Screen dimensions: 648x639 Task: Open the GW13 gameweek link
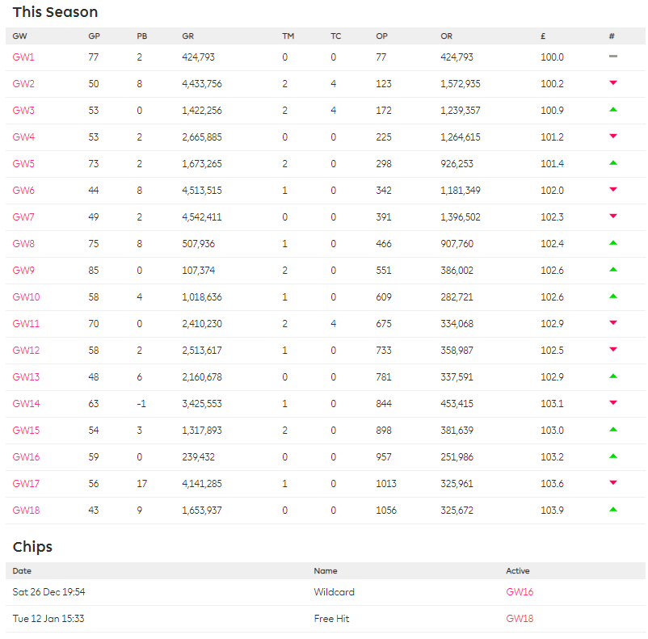[x=26, y=377]
